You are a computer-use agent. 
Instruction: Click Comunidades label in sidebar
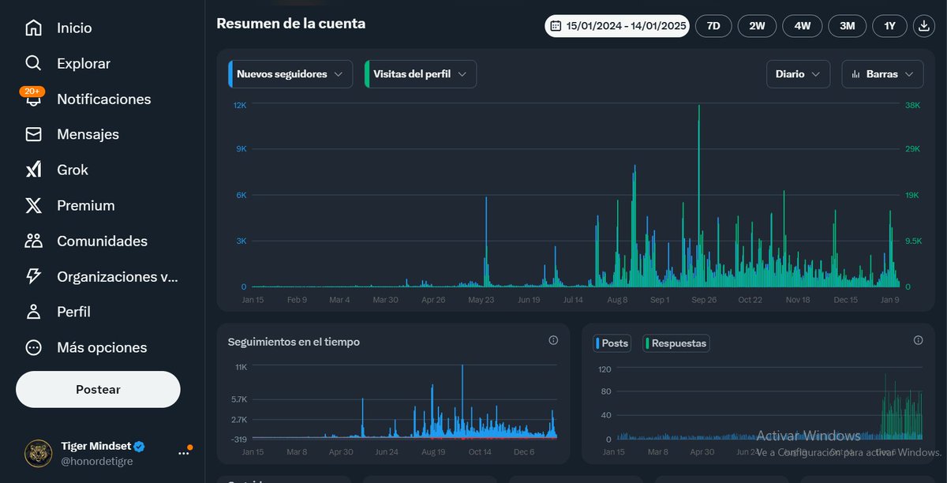(103, 241)
